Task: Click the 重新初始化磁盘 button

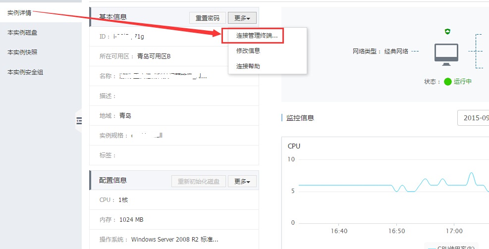Action: coord(199,181)
